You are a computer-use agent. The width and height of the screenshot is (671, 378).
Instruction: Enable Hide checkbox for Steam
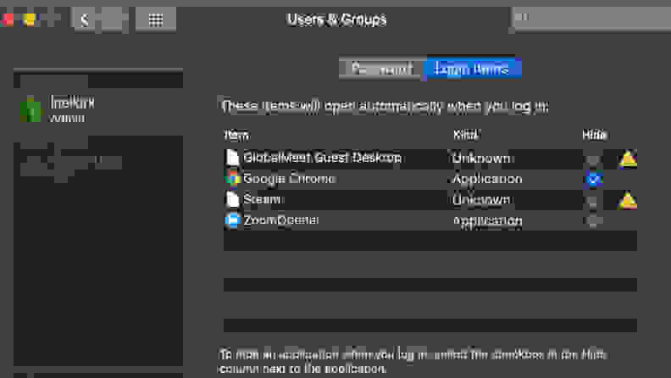[x=593, y=200]
